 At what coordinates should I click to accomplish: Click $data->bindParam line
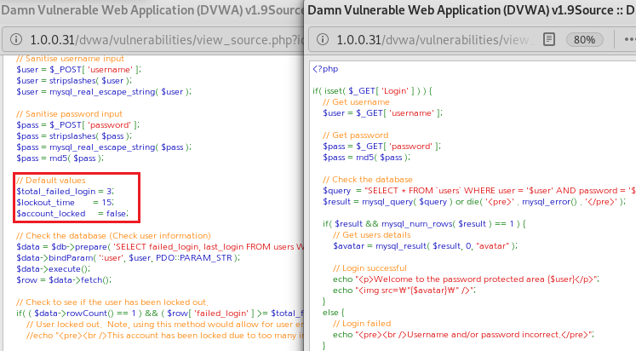[129, 257]
